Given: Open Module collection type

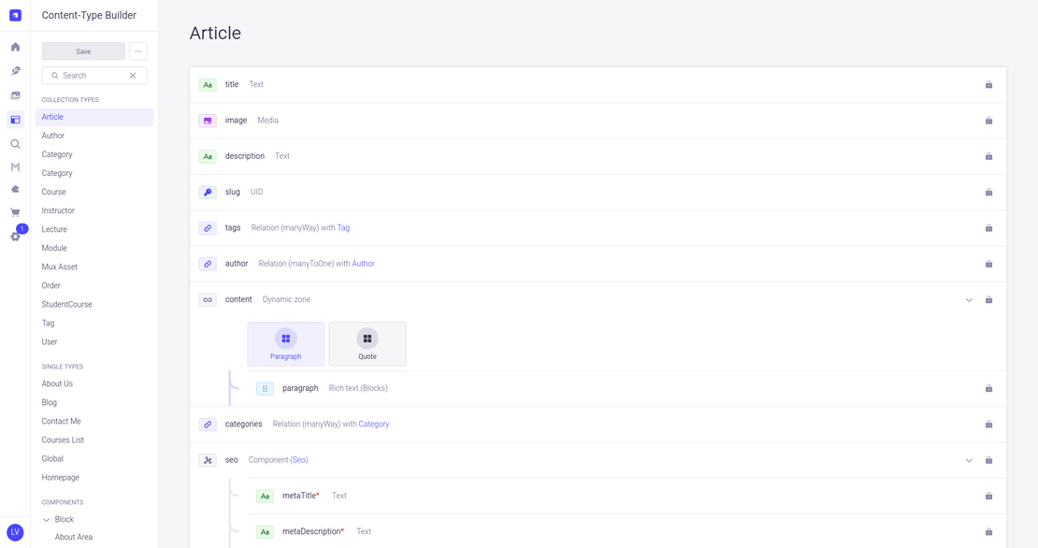Looking at the screenshot, I should (54, 248).
